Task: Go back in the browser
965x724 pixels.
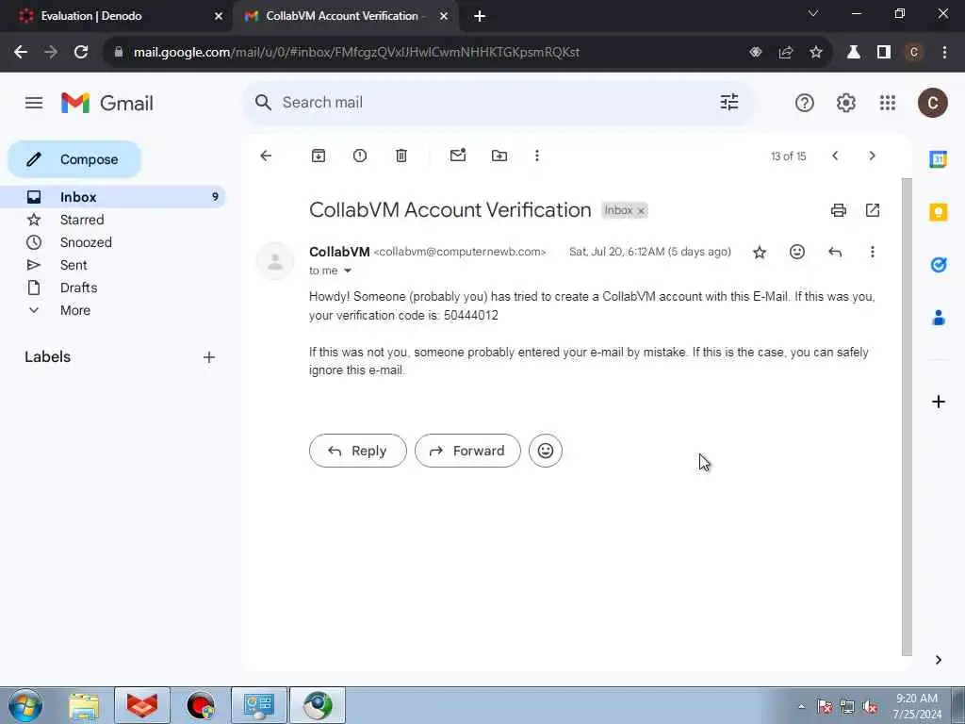Action: point(21,53)
